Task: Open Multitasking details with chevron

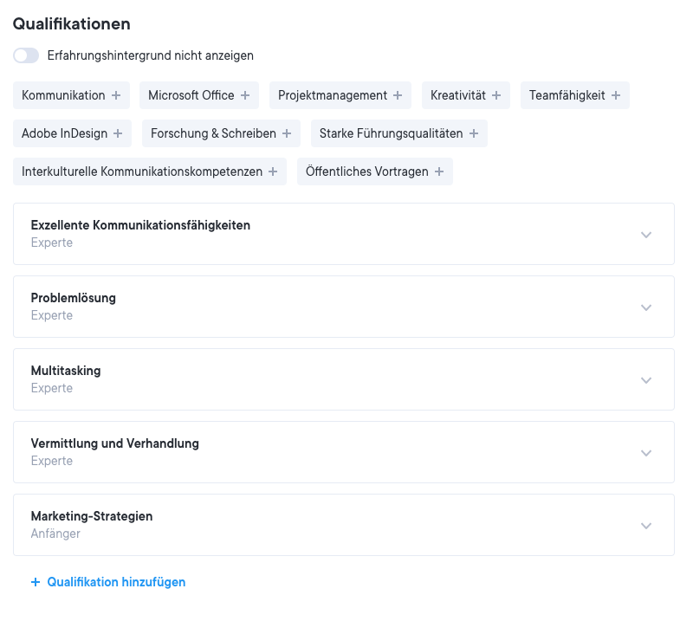Action: pos(645,380)
